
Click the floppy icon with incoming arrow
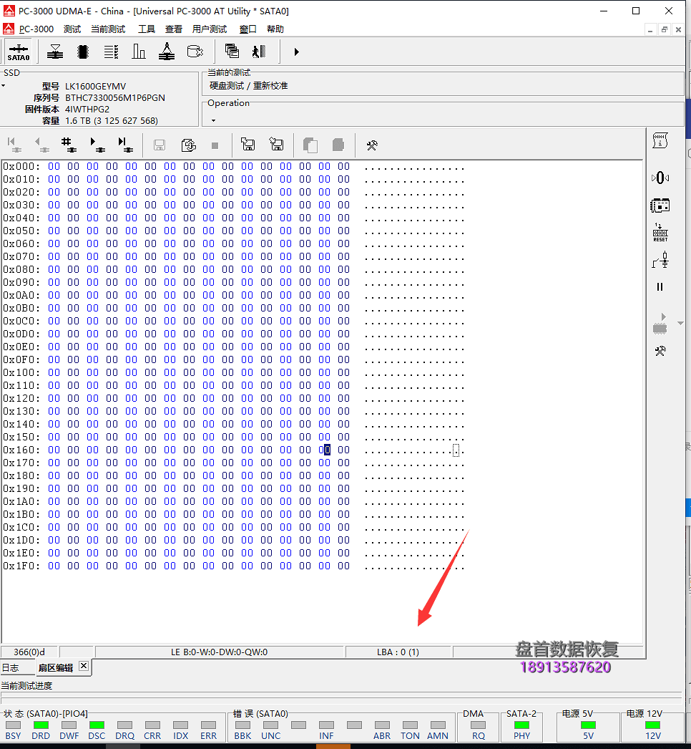[276, 144]
